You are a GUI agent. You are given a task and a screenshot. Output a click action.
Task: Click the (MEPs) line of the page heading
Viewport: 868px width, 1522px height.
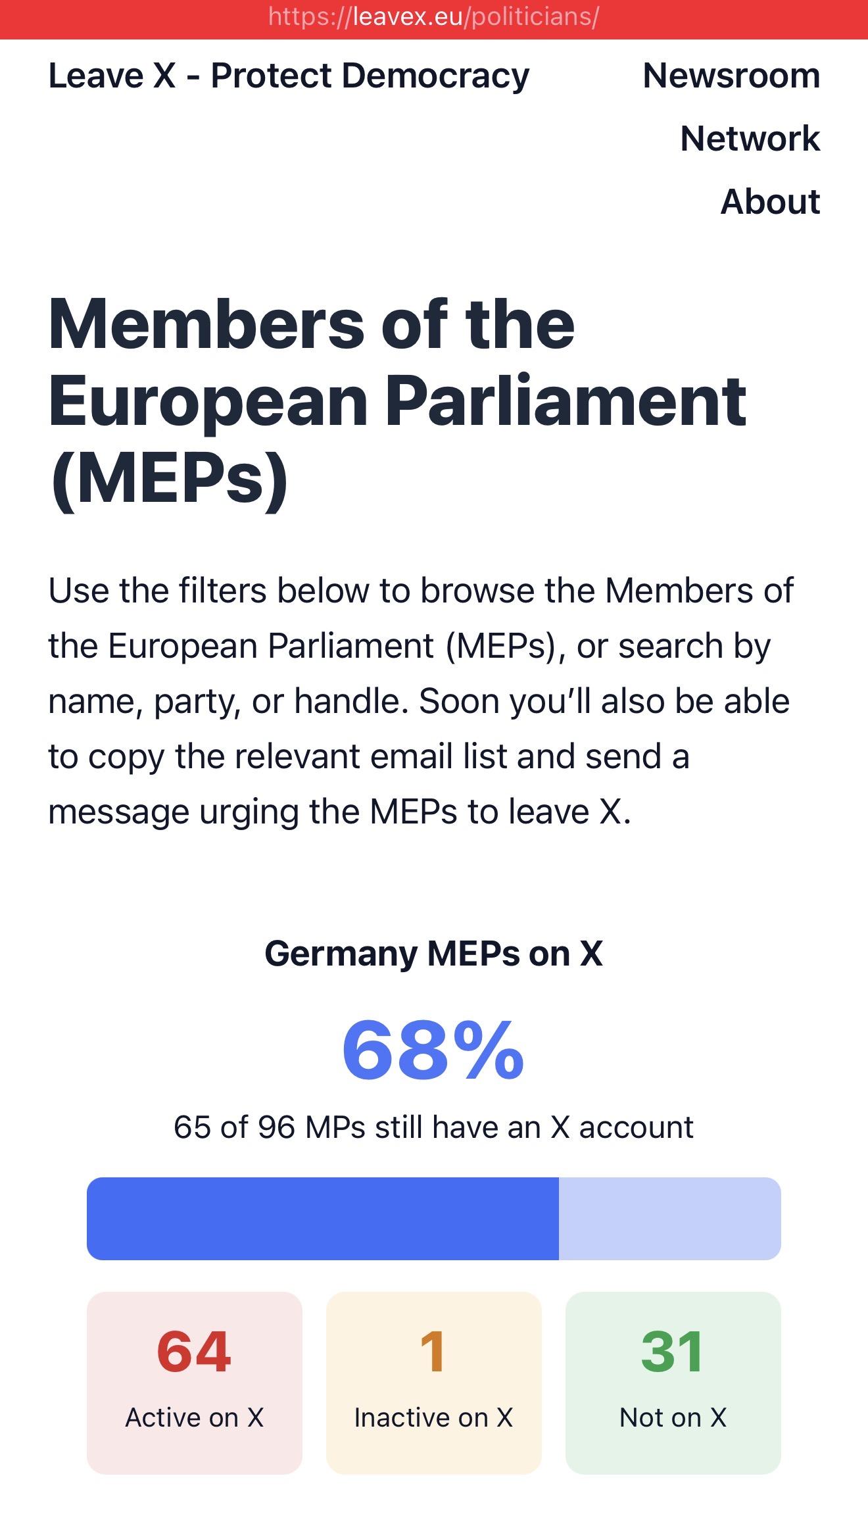(x=169, y=478)
